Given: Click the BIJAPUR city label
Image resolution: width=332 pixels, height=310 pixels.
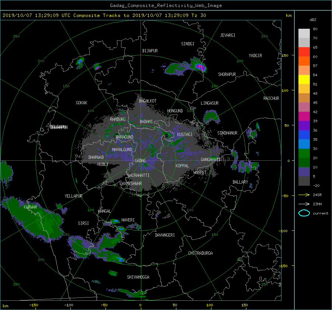Looking at the screenshot, I should pos(150,51).
